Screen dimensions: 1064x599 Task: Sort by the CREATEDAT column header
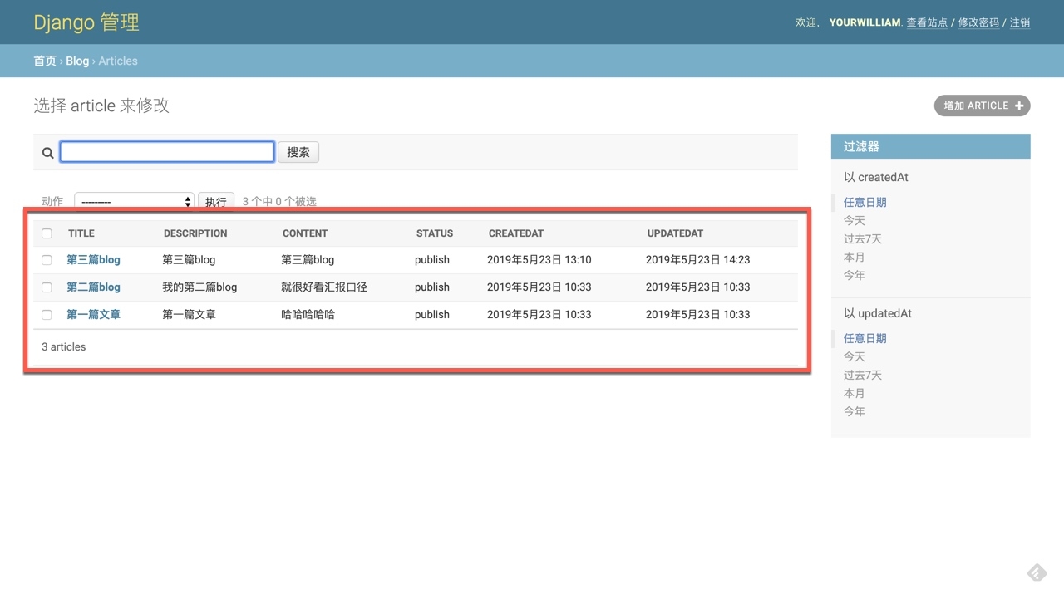click(515, 233)
